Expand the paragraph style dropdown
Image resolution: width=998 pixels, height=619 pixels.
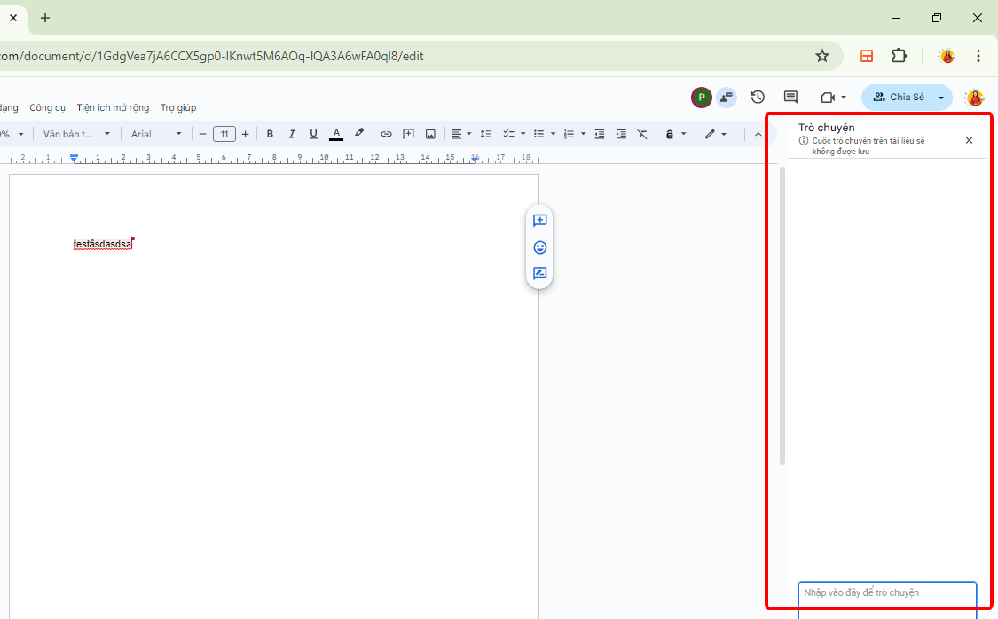(77, 134)
